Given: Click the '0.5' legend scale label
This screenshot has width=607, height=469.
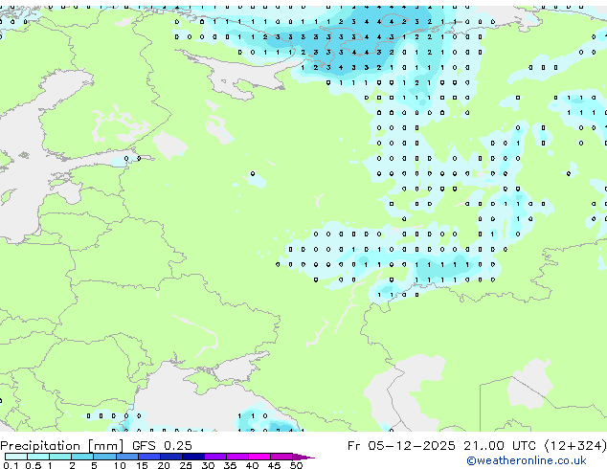Looking at the screenshot, I should [x=34, y=465].
